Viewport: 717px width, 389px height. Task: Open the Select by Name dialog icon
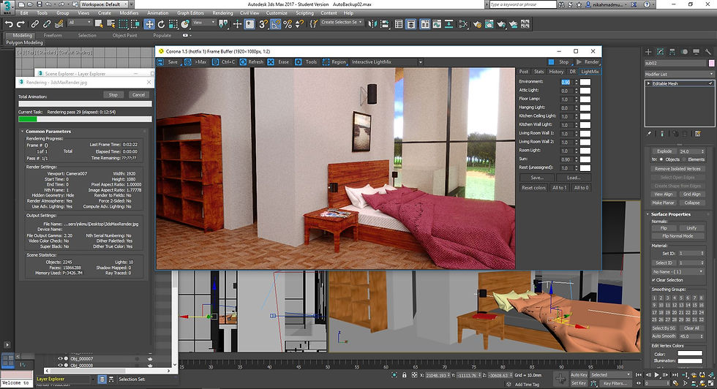point(110,24)
